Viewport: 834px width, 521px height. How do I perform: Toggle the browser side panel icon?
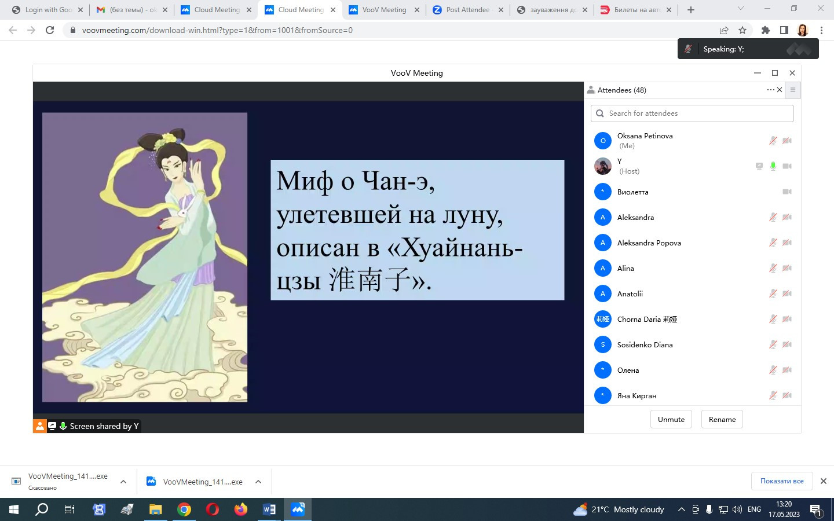click(784, 30)
